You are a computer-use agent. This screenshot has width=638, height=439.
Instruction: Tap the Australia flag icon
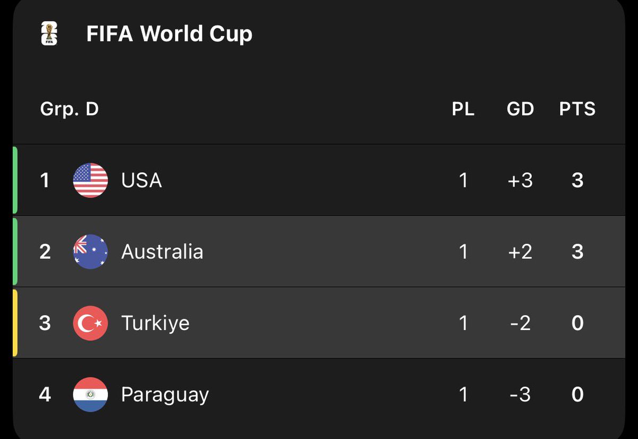90,251
